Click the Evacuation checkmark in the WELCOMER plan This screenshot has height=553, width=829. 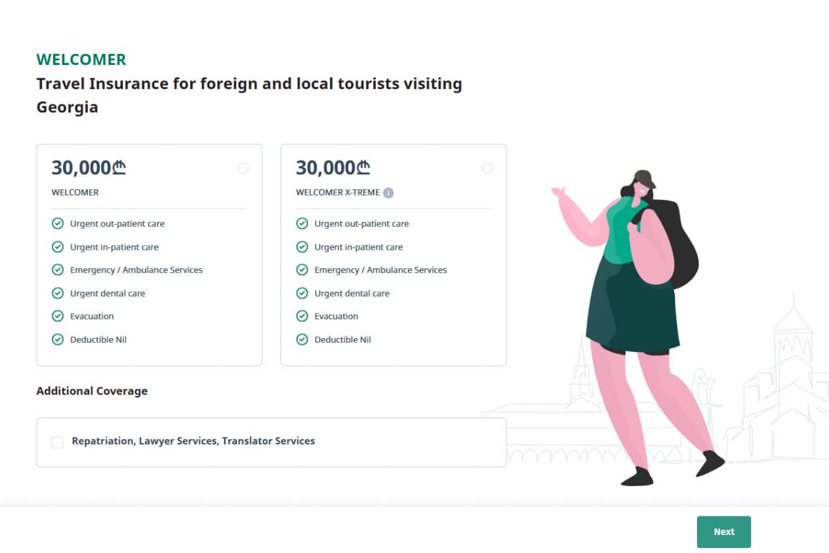pyautogui.click(x=58, y=316)
